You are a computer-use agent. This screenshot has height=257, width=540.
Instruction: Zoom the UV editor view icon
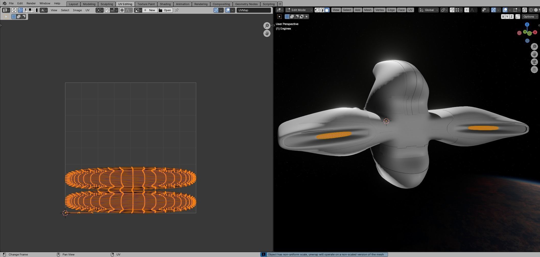(x=267, y=25)
